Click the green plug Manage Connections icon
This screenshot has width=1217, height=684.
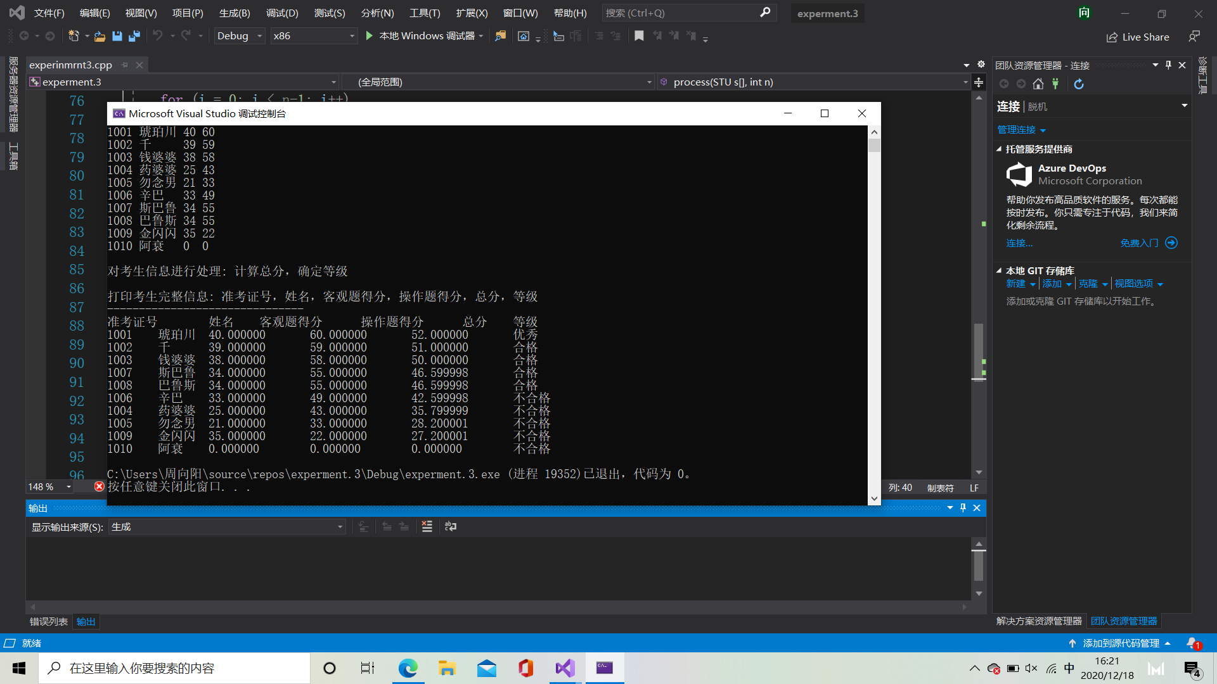1055,84
